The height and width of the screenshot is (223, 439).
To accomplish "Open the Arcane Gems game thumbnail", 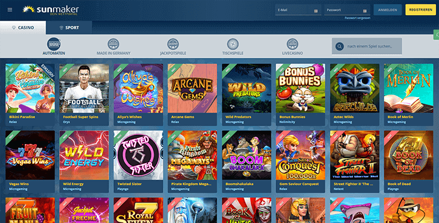I will pyautogui.click(x=192, y=89).
